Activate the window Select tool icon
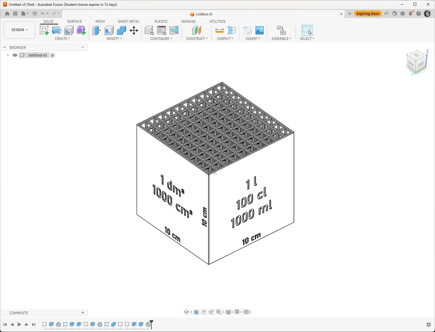 [307, 30]
